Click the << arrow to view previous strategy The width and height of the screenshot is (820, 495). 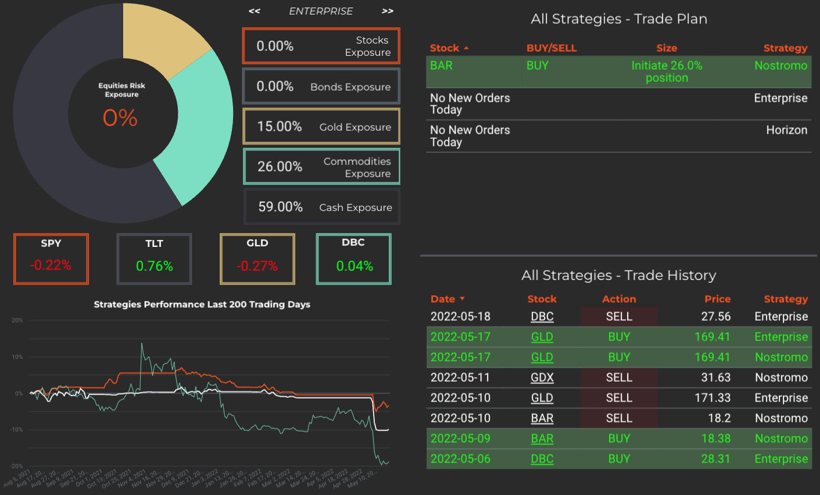coord(254,10)
